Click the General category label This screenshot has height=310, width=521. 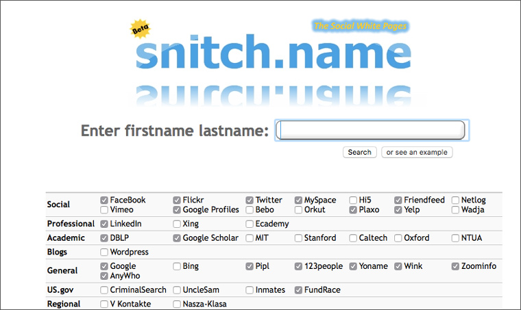(x=62, y=270)
